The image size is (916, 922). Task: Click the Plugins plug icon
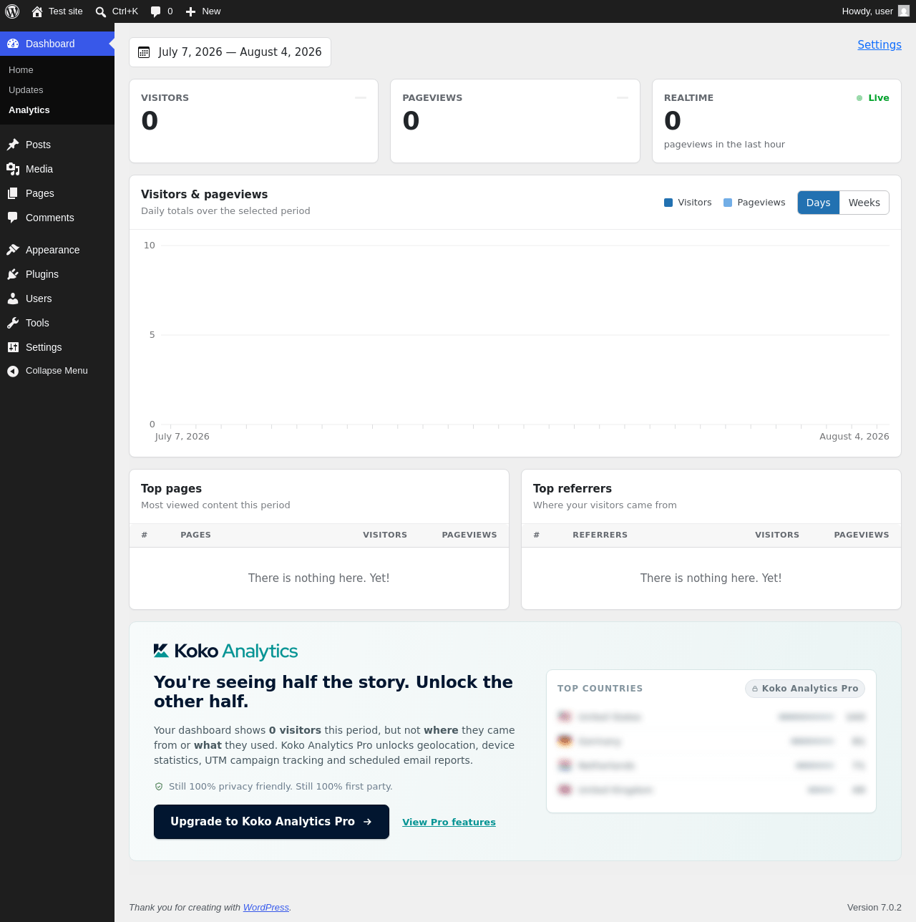click(x=13, y=274)
